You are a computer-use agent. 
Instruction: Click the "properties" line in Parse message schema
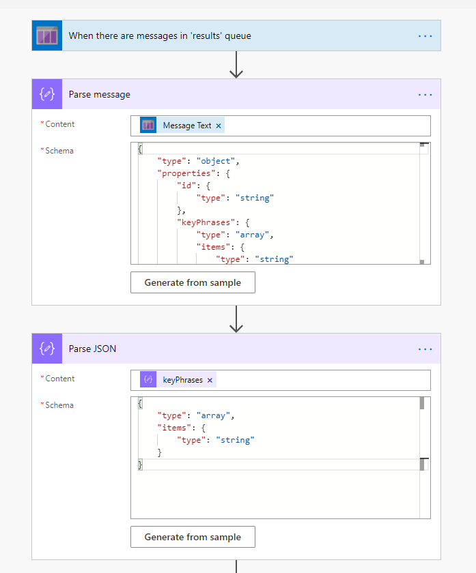[193, 173]
